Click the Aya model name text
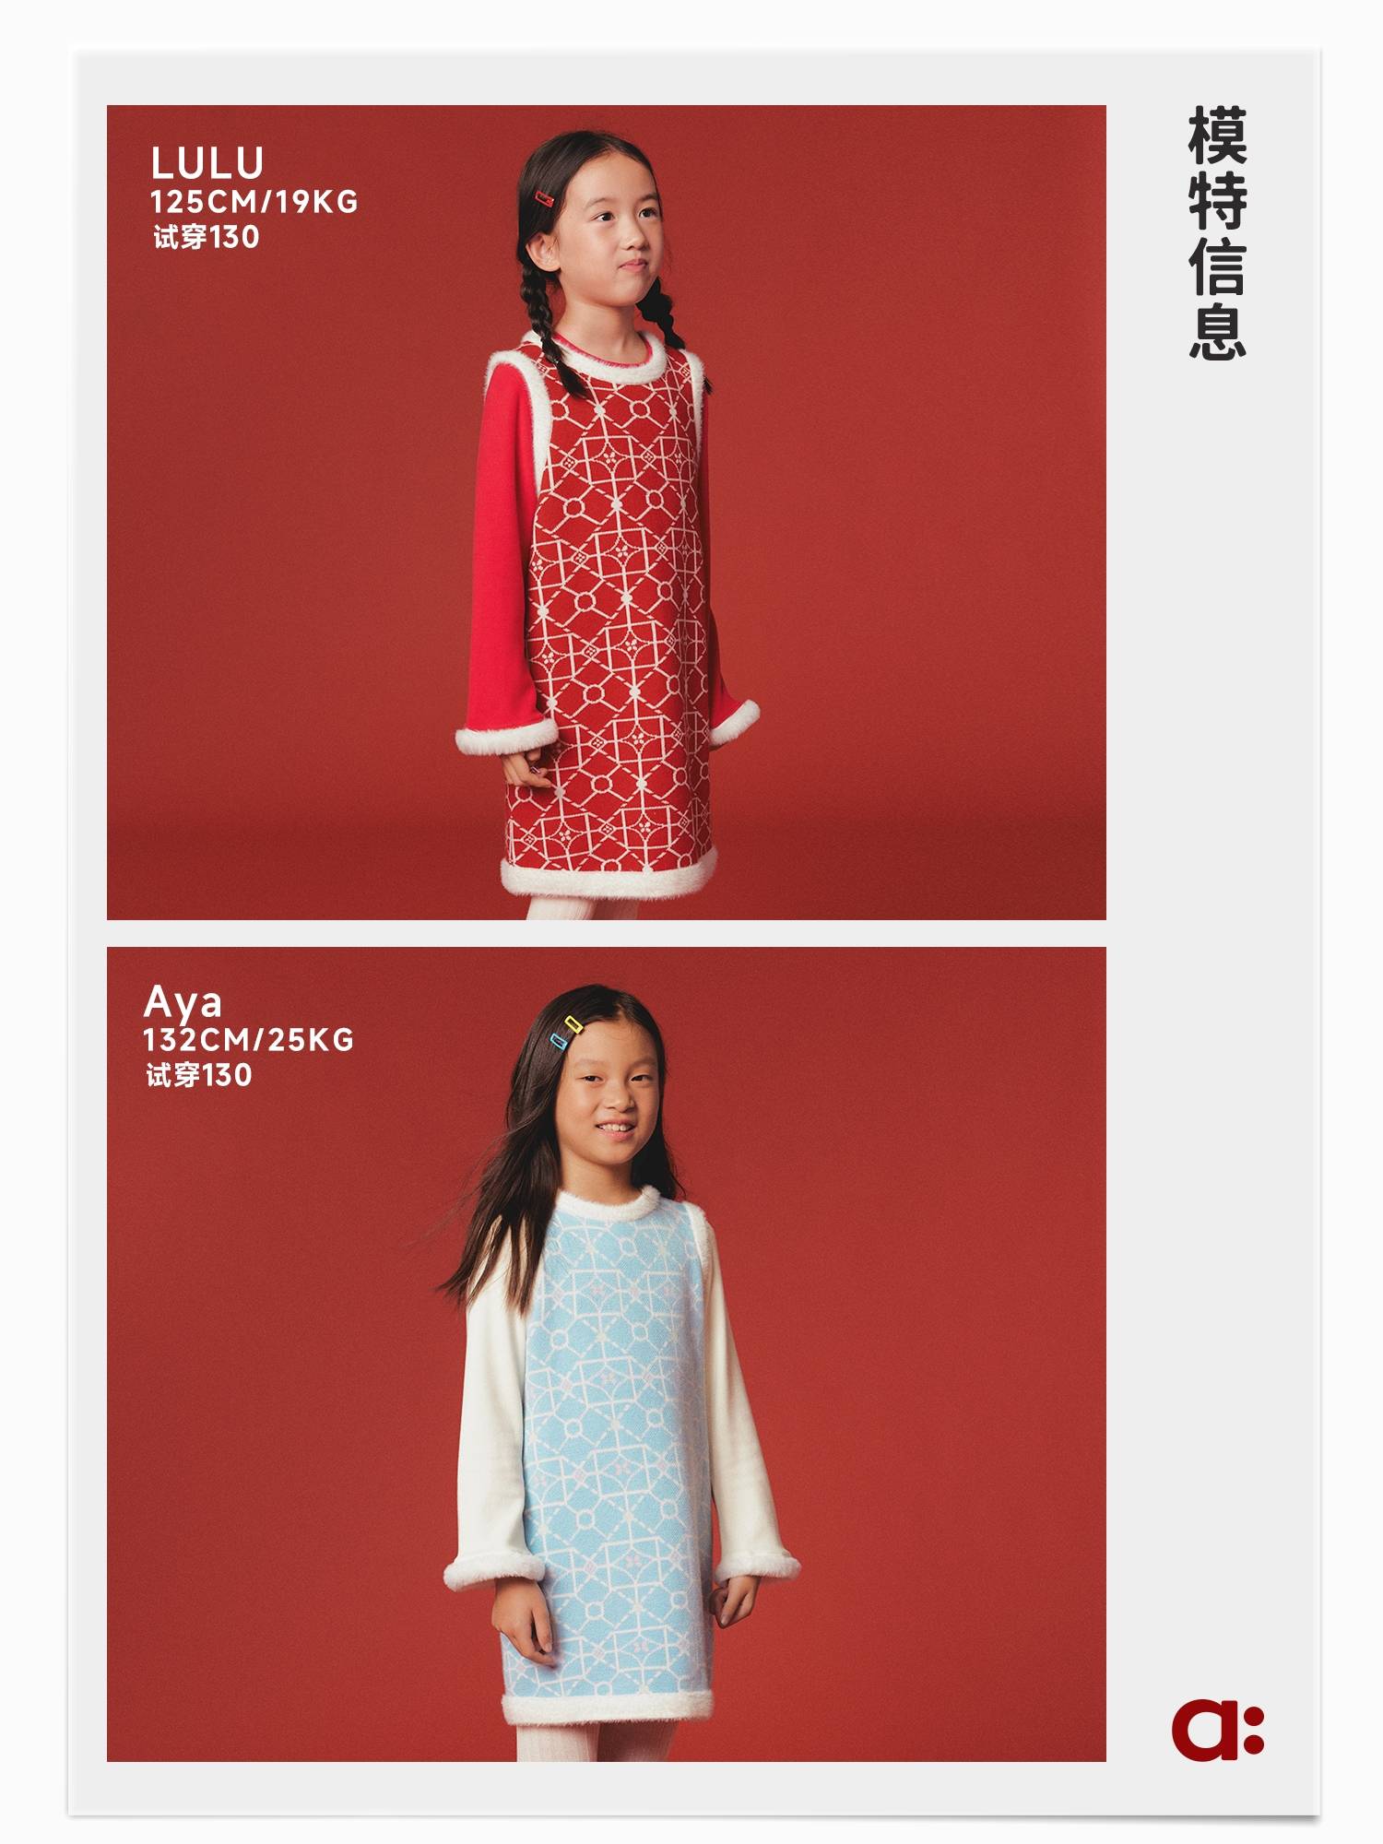This screenshot has width=1383, height=1844. (183, 1003)
